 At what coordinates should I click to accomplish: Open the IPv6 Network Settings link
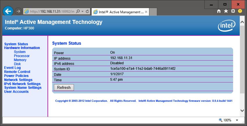[22, 84]
